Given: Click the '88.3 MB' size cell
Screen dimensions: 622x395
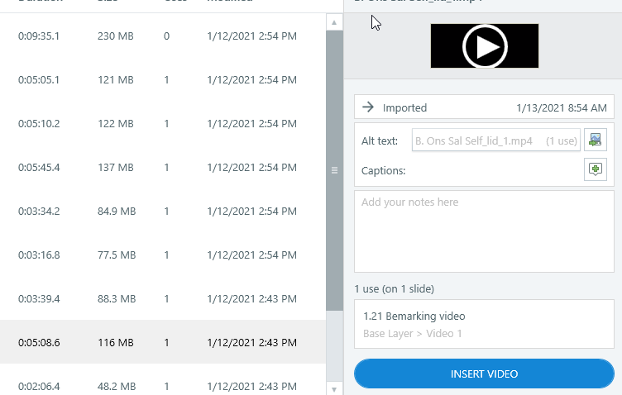Looking at the screenshot, I should 117,298.
